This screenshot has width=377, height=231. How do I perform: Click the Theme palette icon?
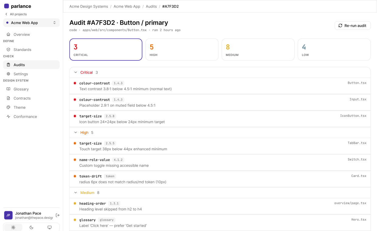(x=8, y=107)
